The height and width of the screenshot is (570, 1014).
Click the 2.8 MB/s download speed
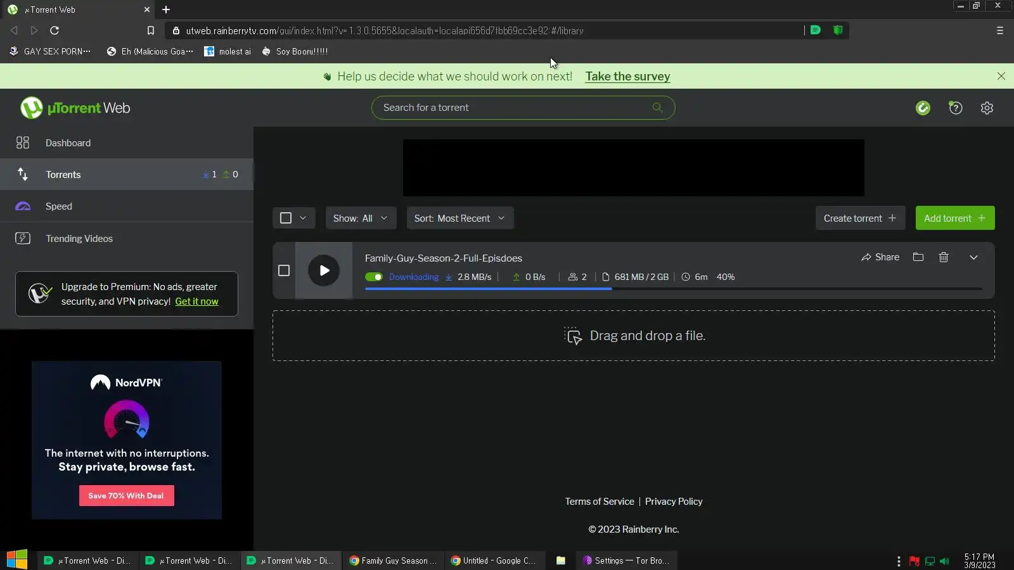coord(474,277)
